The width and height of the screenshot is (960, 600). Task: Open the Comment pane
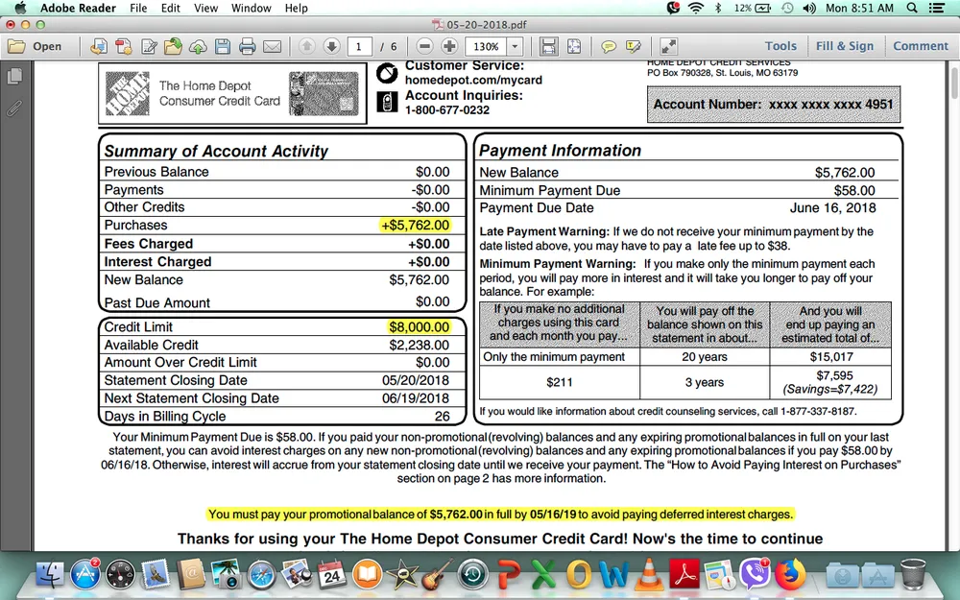click(x=920, y=46)
